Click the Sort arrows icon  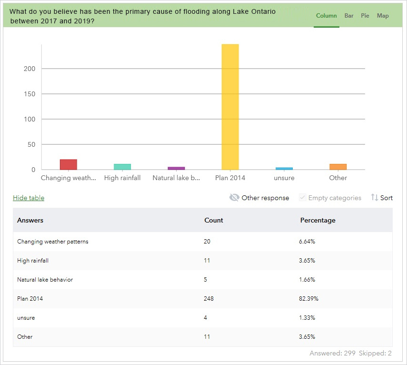tap(374, 198)
